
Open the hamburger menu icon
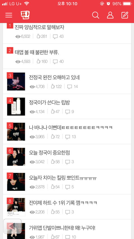(x=9, y=15)
